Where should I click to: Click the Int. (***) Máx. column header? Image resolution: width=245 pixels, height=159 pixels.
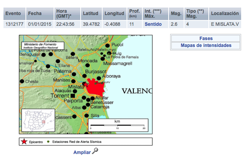tap(155, 13)
